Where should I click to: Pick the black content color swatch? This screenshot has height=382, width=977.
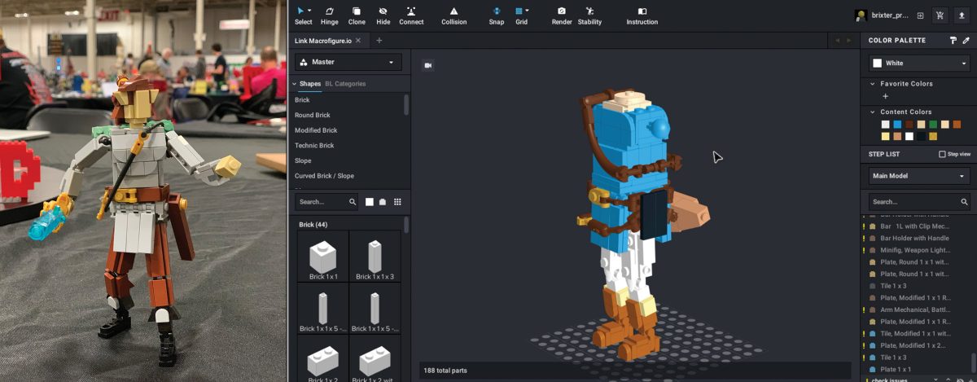point(922,136)
